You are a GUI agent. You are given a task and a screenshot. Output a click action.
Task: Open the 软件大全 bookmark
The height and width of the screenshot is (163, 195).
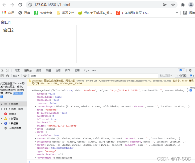tap(43, 13)
